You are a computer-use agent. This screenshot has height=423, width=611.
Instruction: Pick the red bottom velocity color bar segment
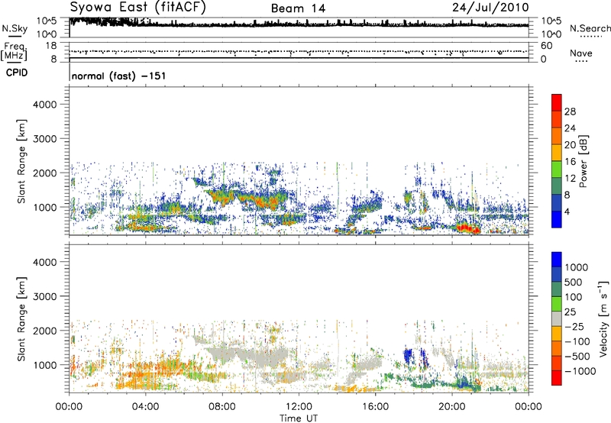tap(557, 378)
